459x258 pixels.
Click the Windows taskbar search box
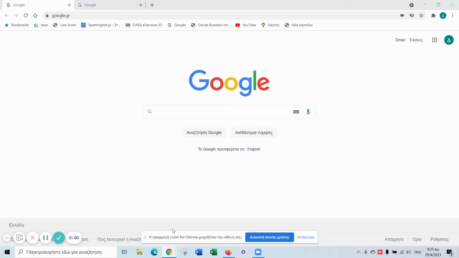pyautogui.click(x=66, y=252)
